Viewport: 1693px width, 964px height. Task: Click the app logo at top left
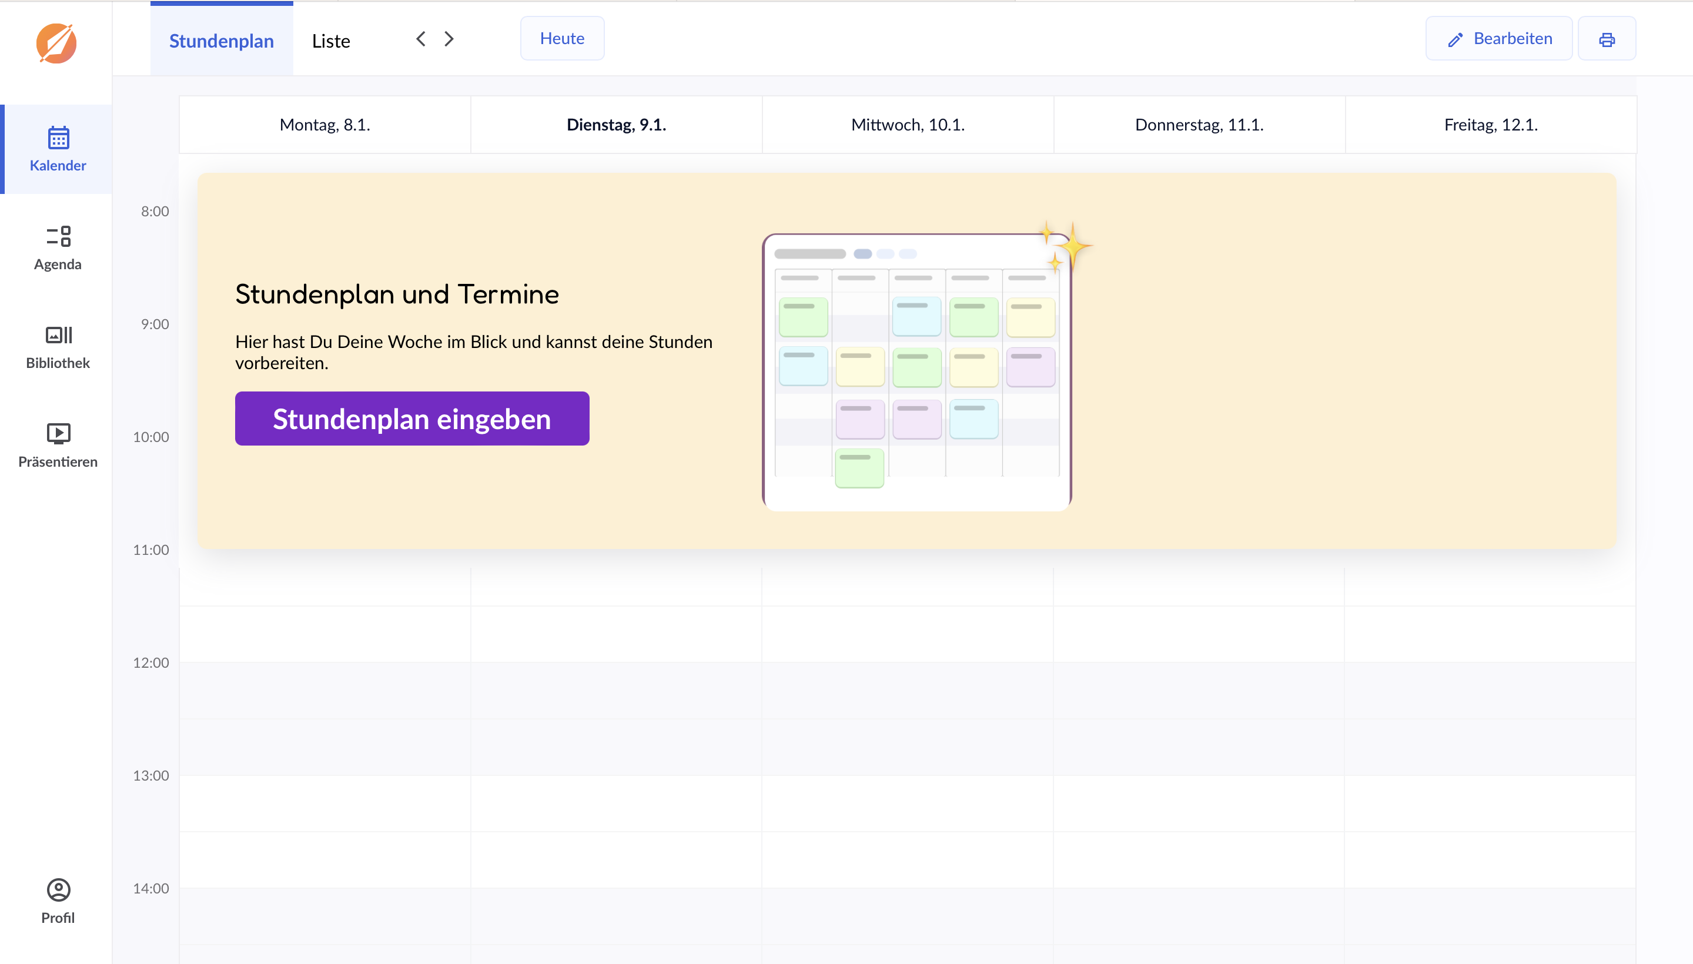pyautogui.click(x=56, y=43)
